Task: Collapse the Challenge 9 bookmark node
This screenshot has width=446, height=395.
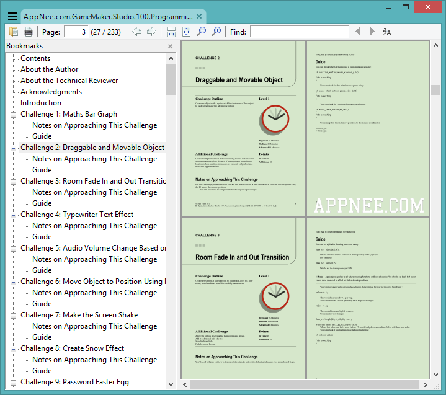Action: pos(13,383)
